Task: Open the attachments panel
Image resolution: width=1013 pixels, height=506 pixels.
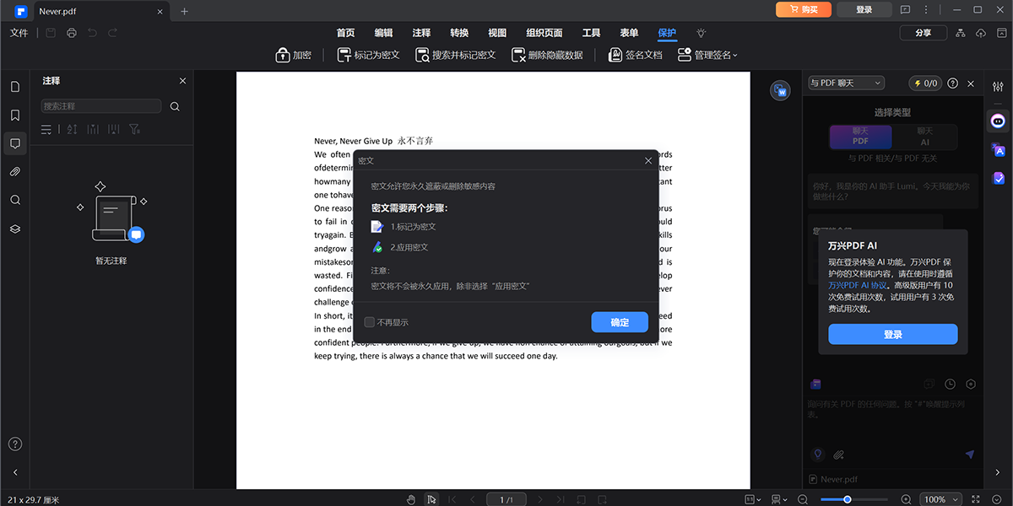Action: (x=14, y=171)
